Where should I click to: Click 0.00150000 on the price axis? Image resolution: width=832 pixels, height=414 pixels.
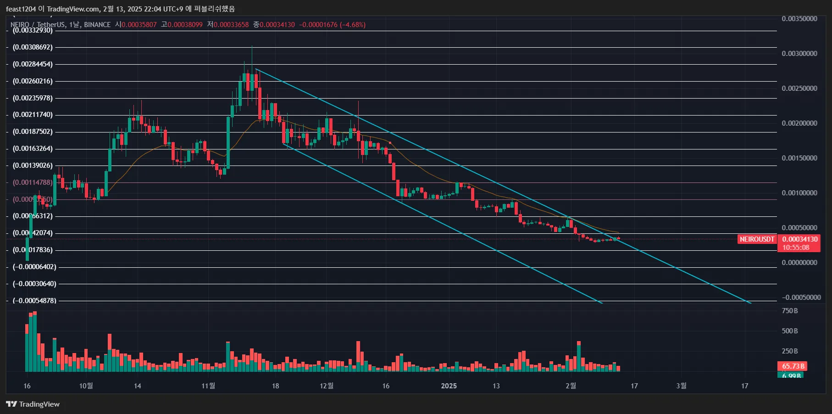coord(799,158)
